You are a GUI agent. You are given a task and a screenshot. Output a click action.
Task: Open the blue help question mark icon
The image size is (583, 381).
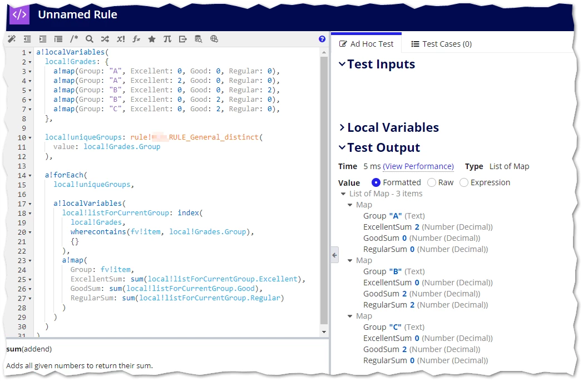tap(322, 39)
